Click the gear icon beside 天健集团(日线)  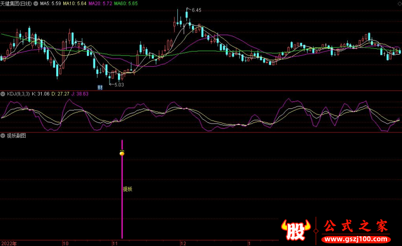[35, 3]
